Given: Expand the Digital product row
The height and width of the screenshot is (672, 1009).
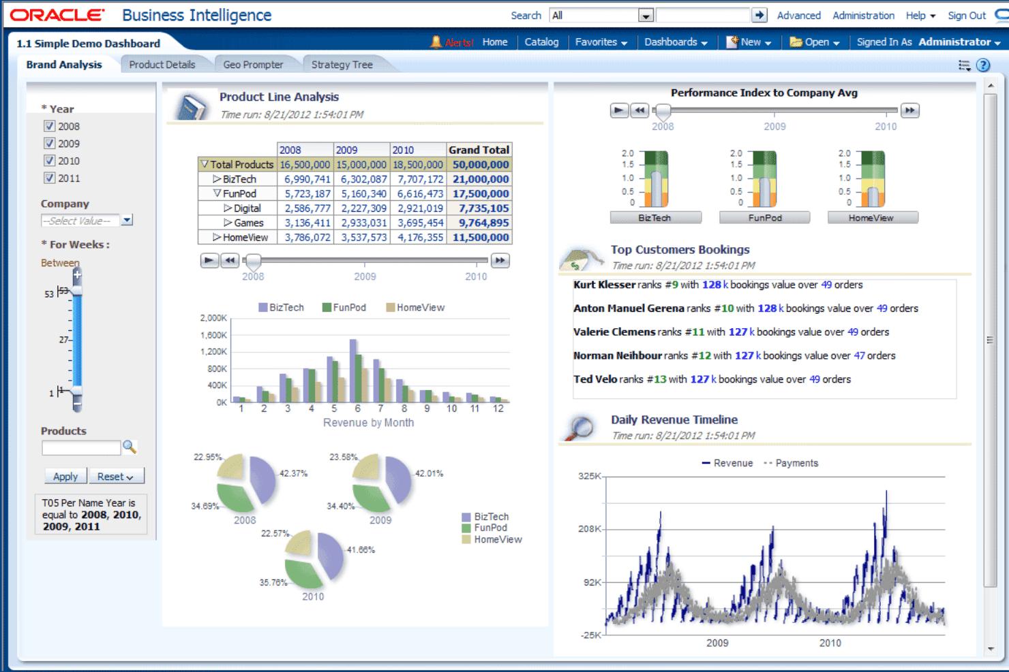Looking at the screenshot, I should coord(228,208).
